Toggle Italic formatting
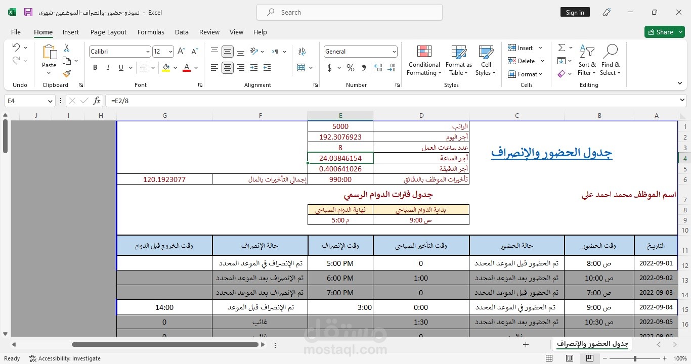691x364 pixels. tap(108, 68)
